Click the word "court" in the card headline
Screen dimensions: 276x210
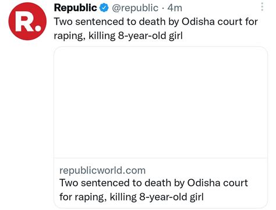click(236, 183)
